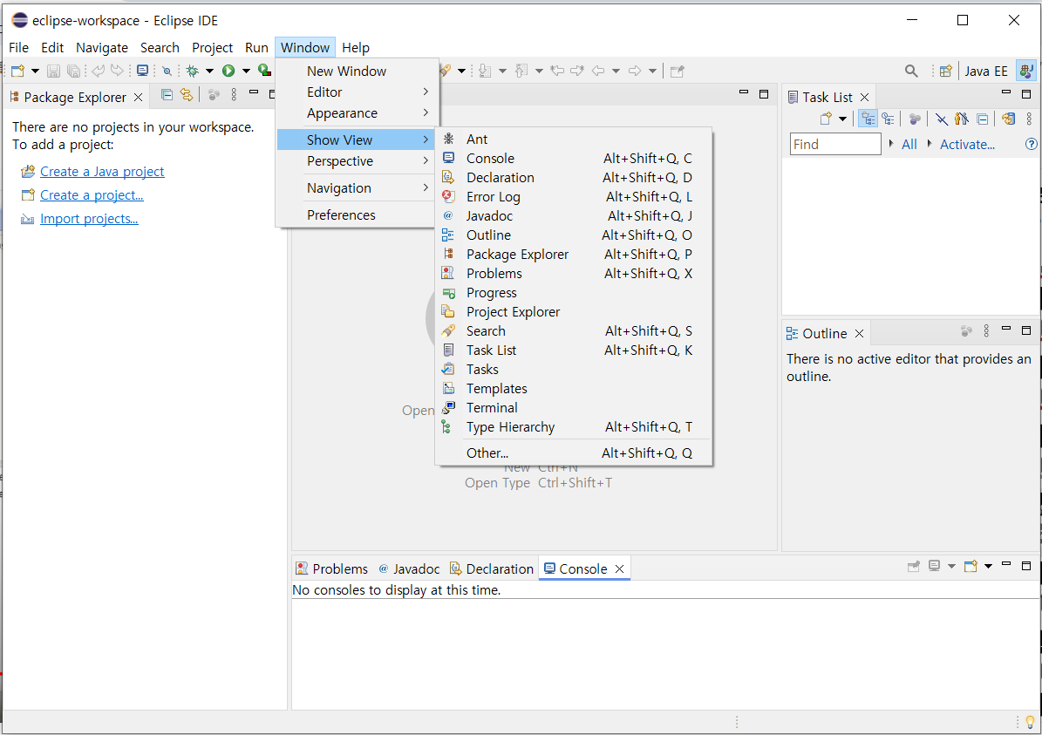Toggle Show Only My Tasks icon
The height and width of the screenshot is (735, 1042).
pyautogui.click(x=962, y=119)
